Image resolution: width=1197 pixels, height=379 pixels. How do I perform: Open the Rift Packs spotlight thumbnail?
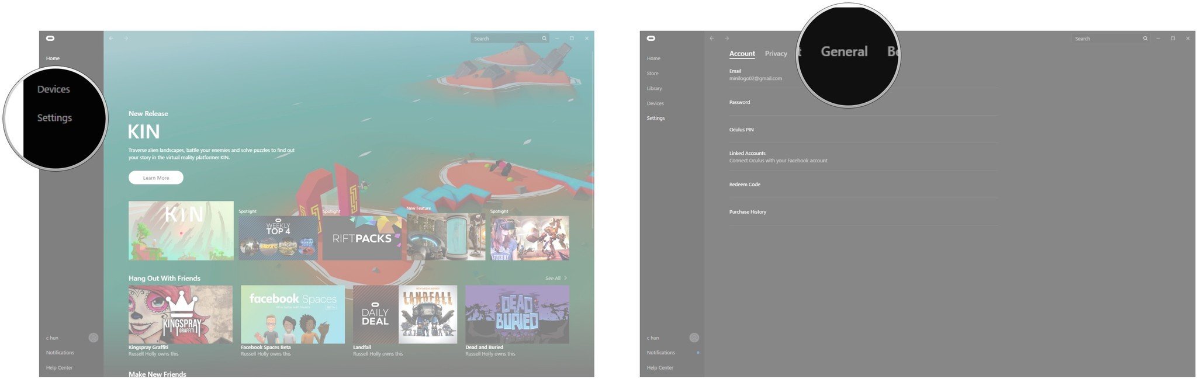pos(362,238)
